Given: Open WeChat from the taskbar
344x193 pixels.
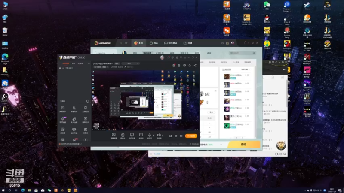Looking at the screenshot, I should tap(49, 190).
